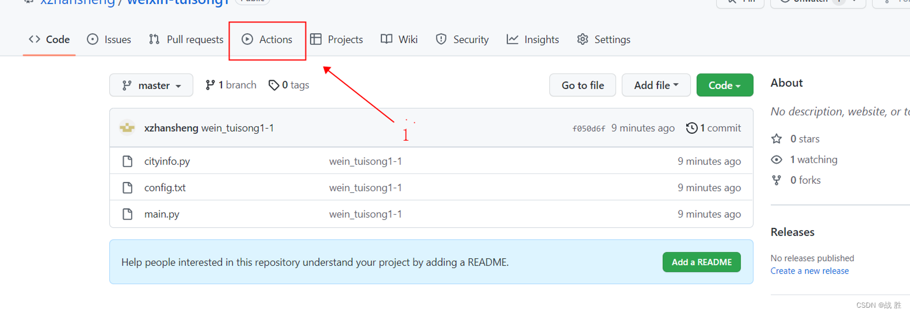View the 1 commit history

click(713, 128)
